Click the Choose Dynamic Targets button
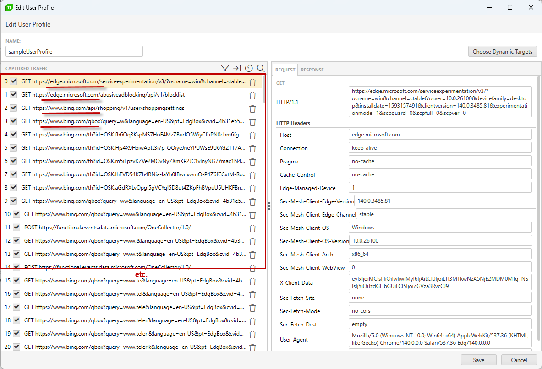The width and height of the screenshot is (542, 369). click(x=502, y=51)
